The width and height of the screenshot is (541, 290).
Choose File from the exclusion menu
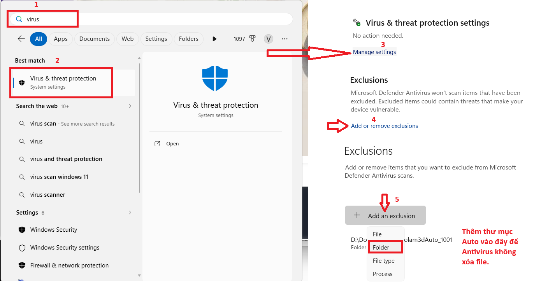tap(386, 234)
